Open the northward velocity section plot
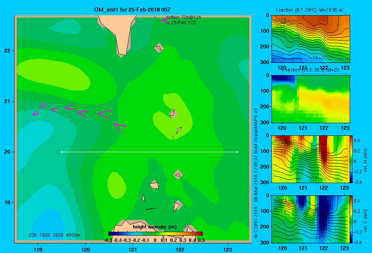The image size is (372, 253). [x=311, y=159]
